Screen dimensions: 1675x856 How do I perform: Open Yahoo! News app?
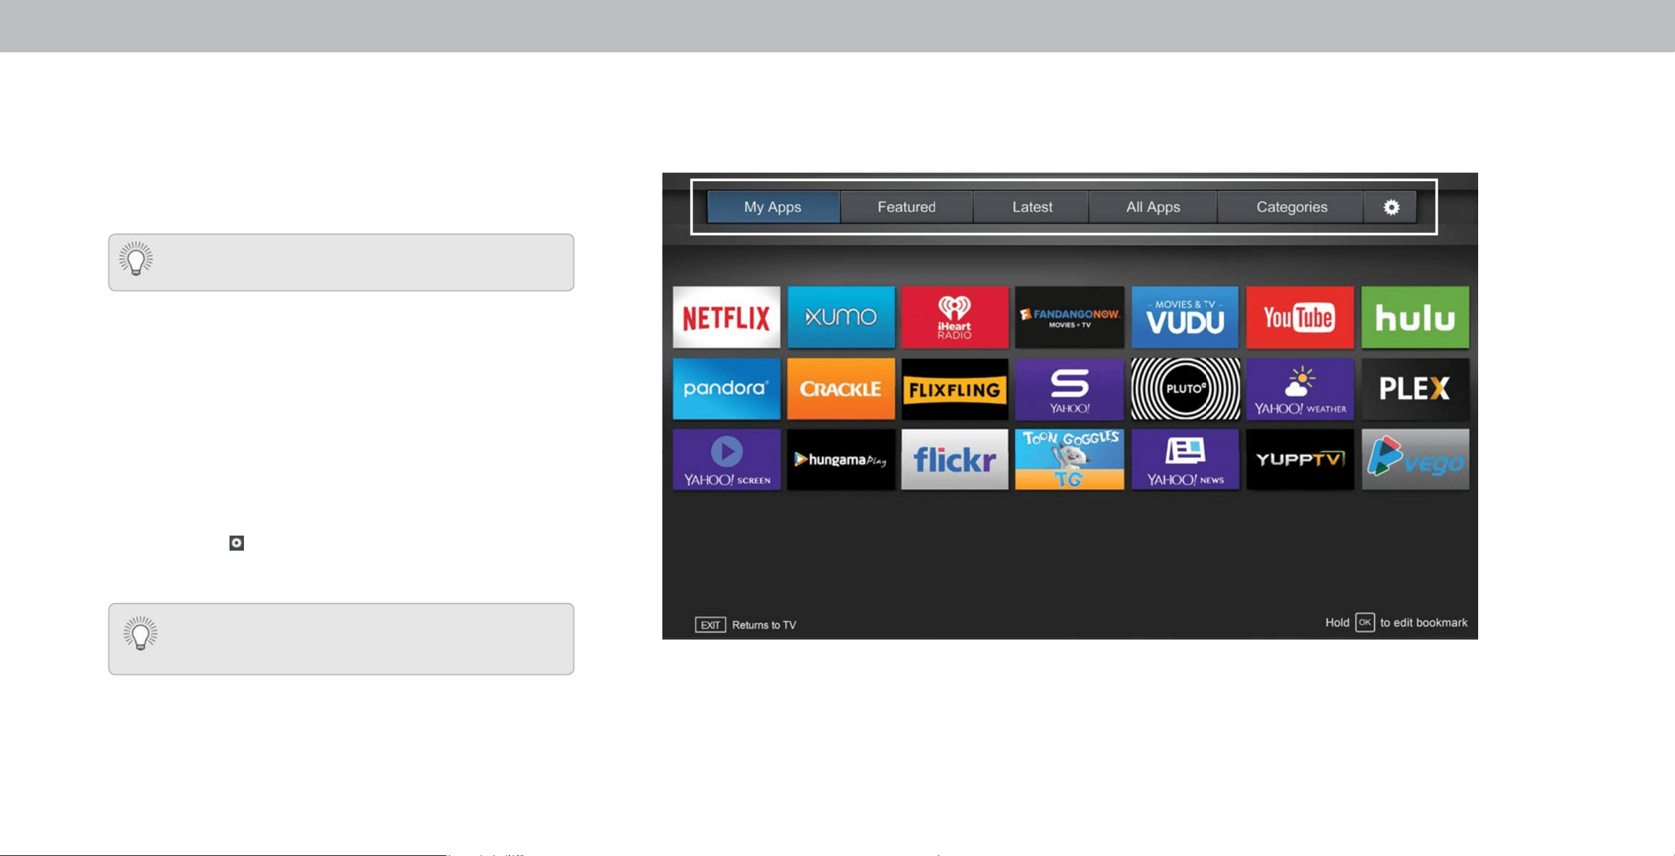click(x=1185, y=459)
